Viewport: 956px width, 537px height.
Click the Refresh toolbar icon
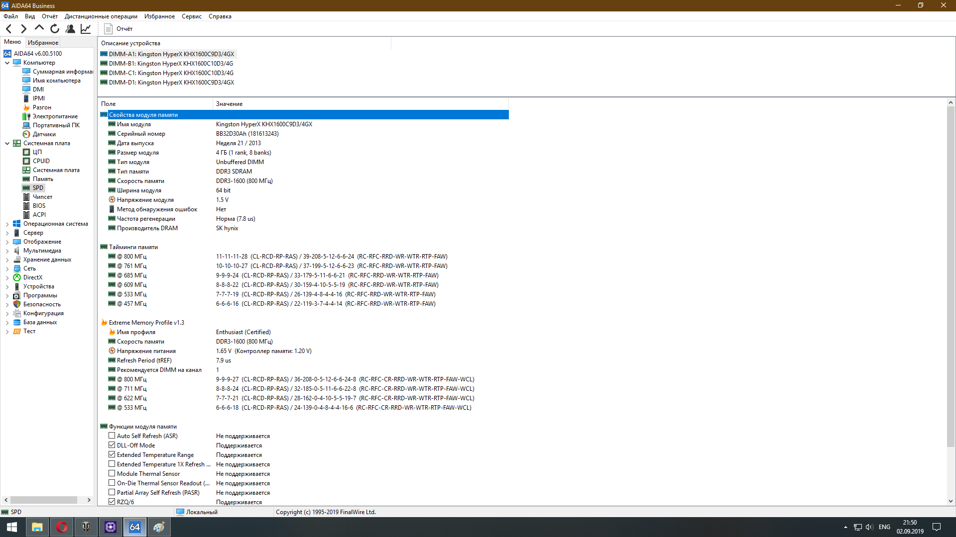(x=55, y=29)
